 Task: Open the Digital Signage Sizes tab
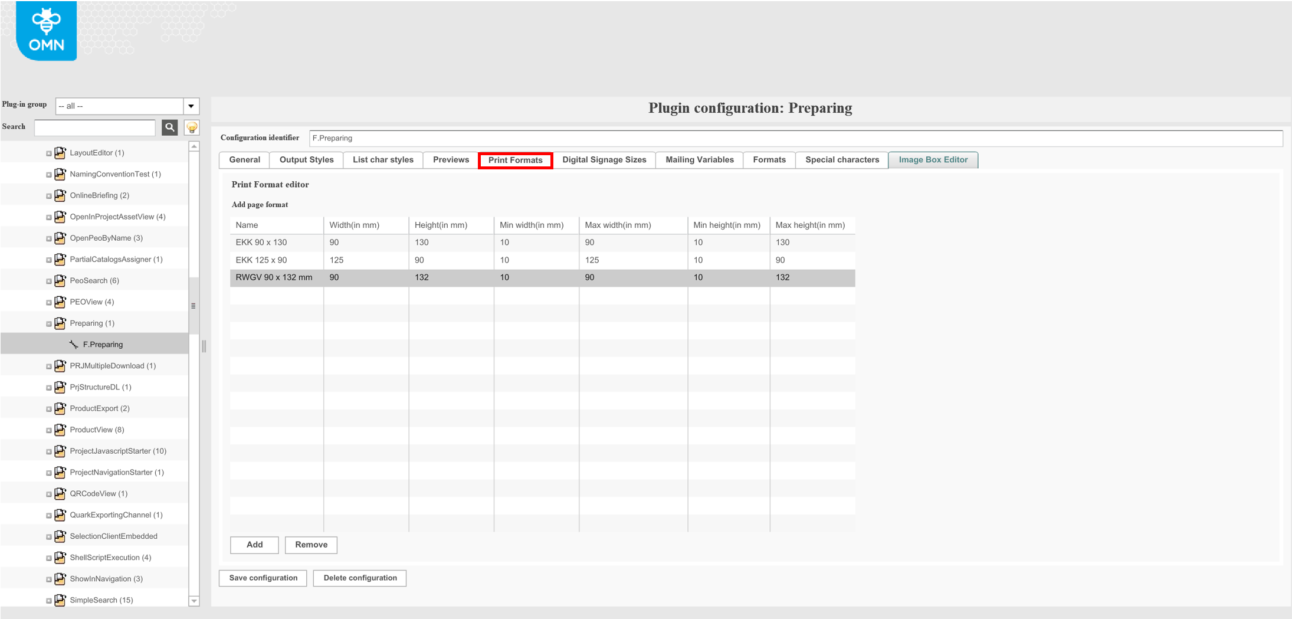coord(604,159)
